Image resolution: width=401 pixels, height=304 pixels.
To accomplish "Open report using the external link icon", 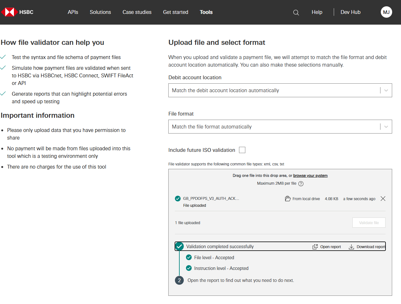I will (x=315, y=247).
